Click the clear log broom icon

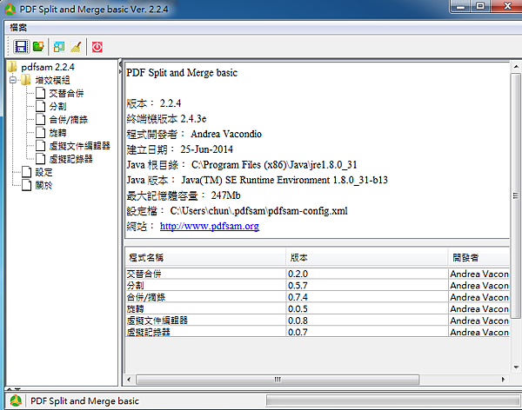point(76,47)
